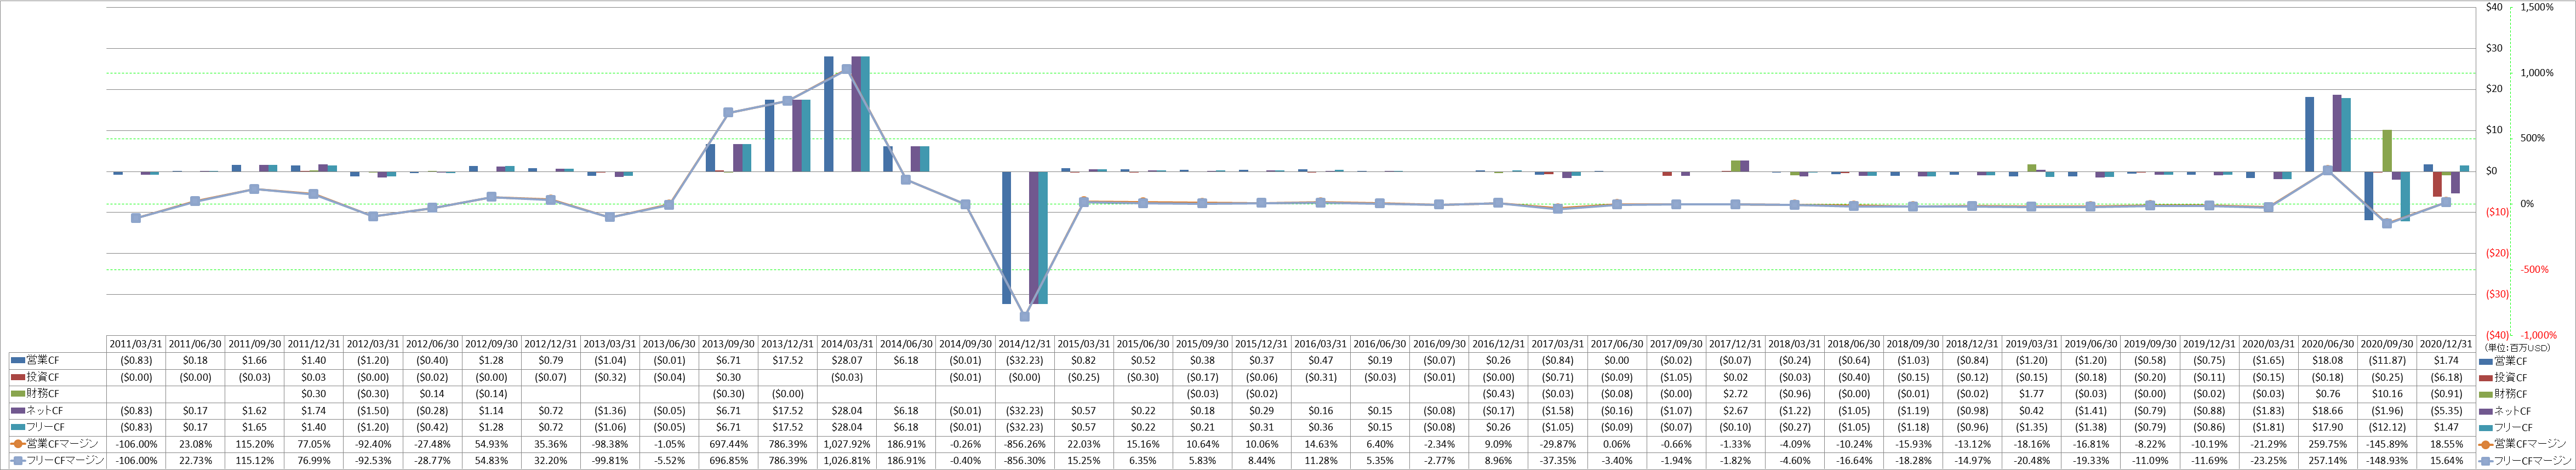
Task: Select the $1.77 財務CF cell for 2019/03/31
Action: click(x=2031, y=394)
